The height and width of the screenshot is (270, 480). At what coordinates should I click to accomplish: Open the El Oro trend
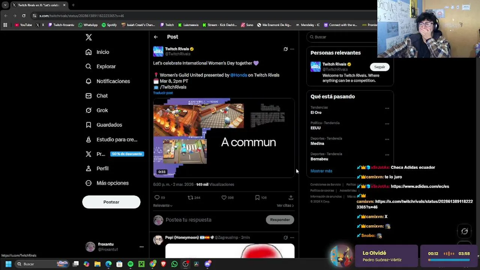(316, 112)
